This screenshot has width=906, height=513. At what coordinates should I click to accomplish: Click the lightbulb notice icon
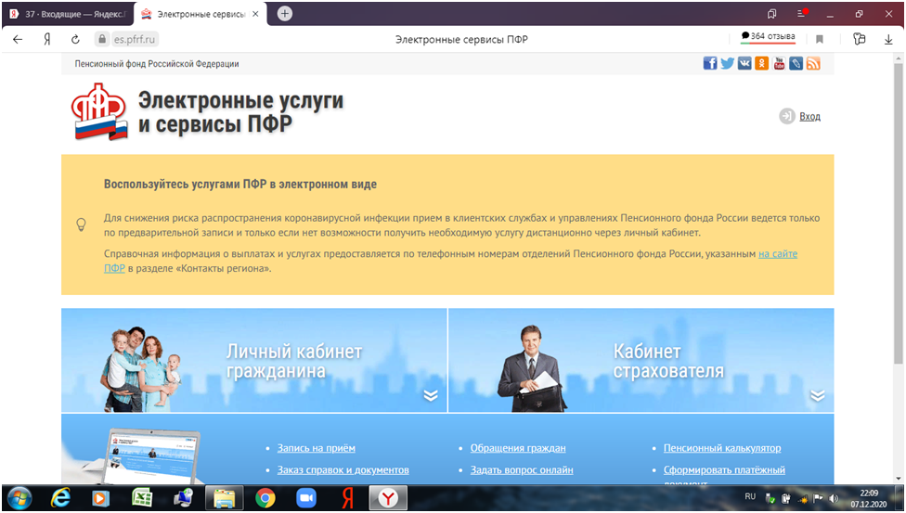[82, 224]
